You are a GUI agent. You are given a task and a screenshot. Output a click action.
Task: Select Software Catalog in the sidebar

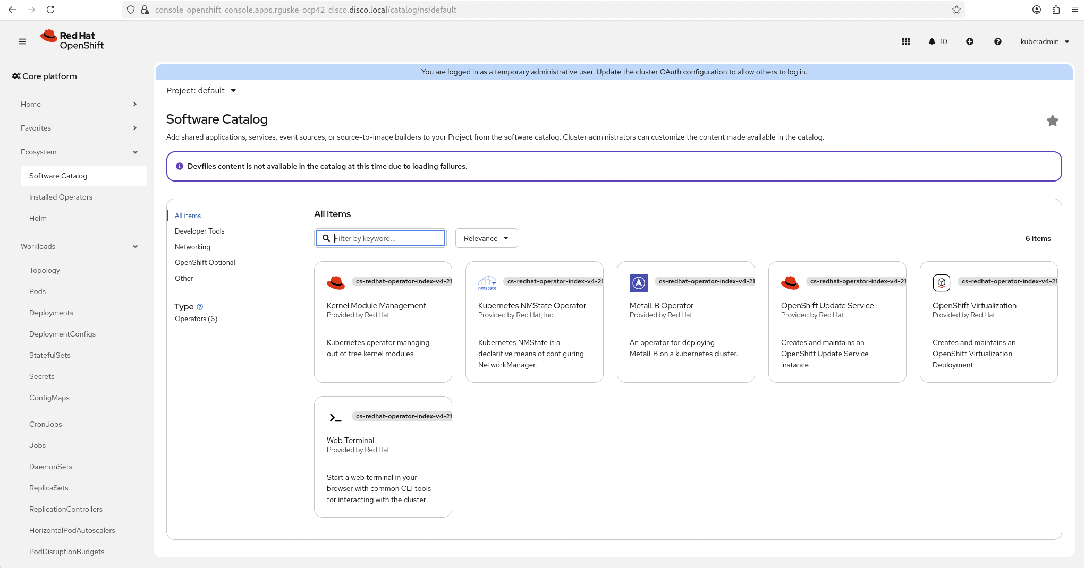[83, 176]
